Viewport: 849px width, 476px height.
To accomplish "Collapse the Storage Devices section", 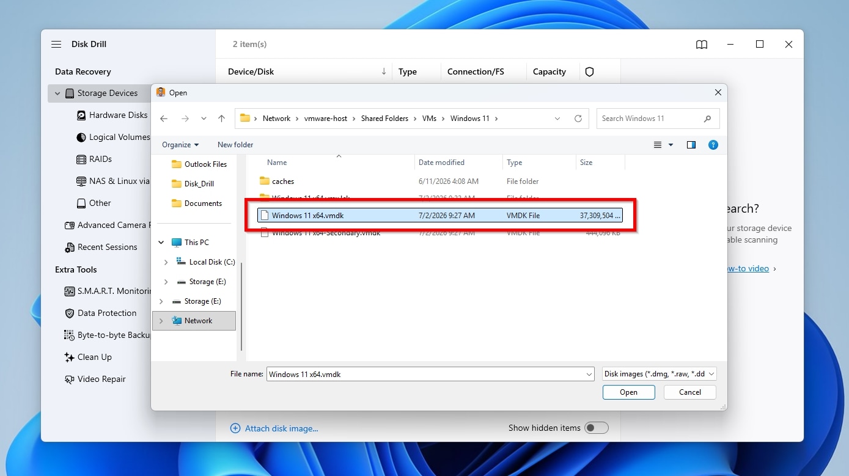I will tap(57, 93).
